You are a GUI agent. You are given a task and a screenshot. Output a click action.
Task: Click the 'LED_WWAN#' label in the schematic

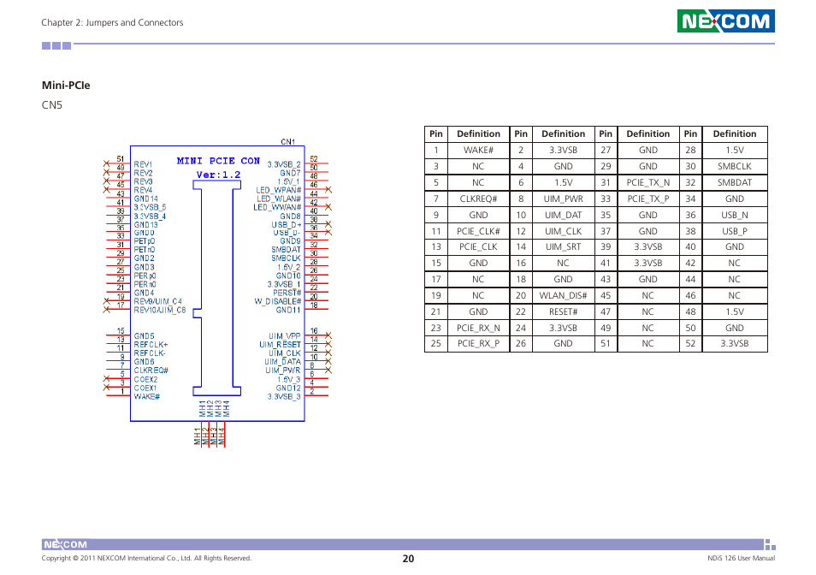click(x=277, y=207)
